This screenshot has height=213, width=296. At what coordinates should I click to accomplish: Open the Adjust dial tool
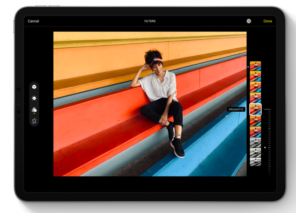(34, 98)
